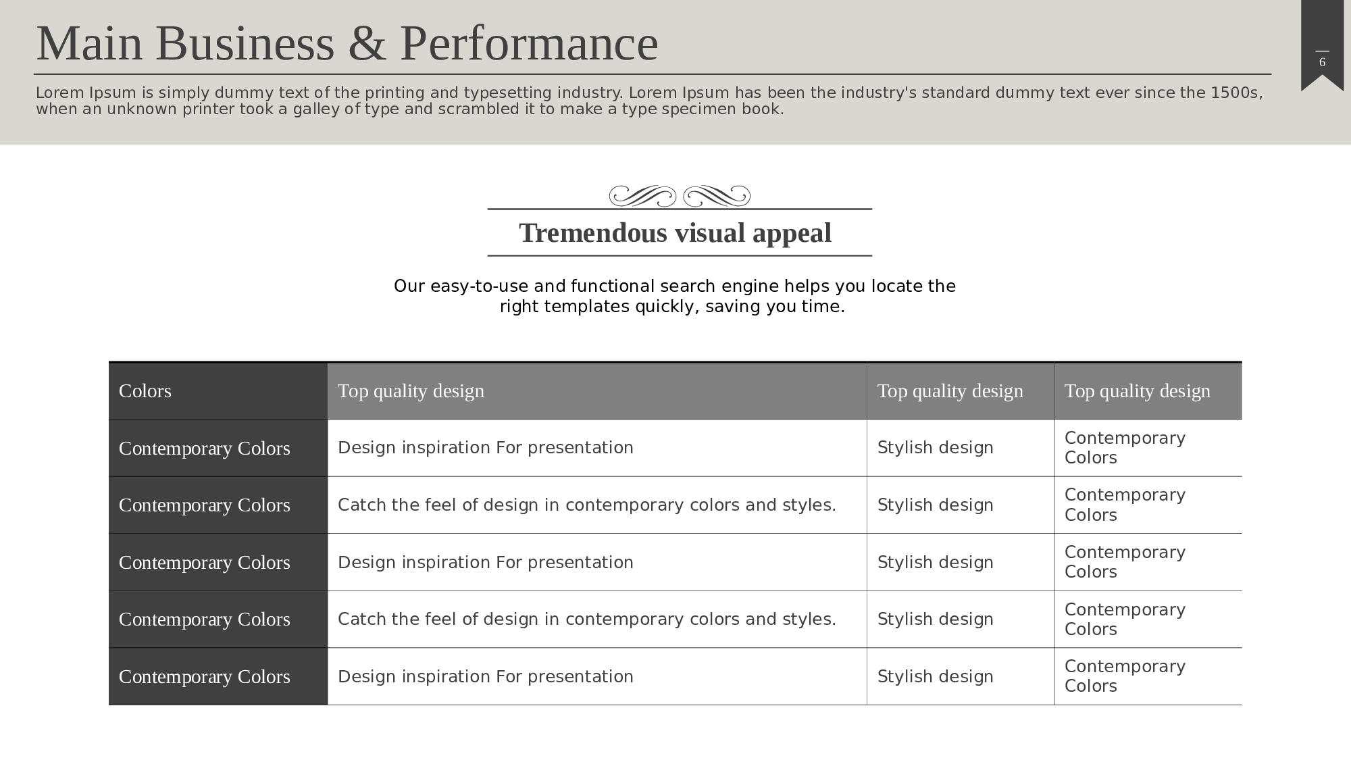Select the "Main Business & Performance" title
The height and width of the screenshot is (760, 1351).
pyautogui.click(x=347, y=43)
